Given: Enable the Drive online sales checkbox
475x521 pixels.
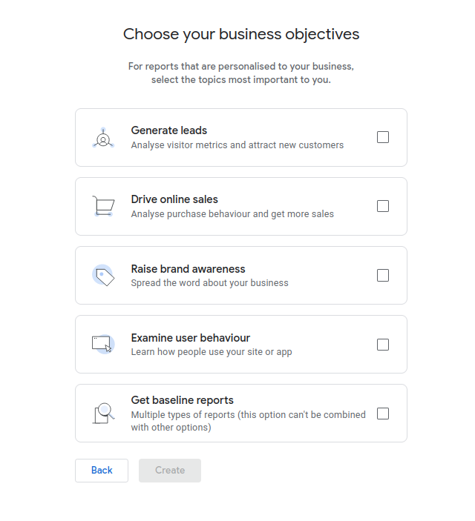Looking at the screenshot, I should (383, 206).
